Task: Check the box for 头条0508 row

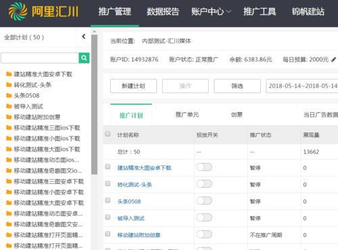Action: click(107, 200)
